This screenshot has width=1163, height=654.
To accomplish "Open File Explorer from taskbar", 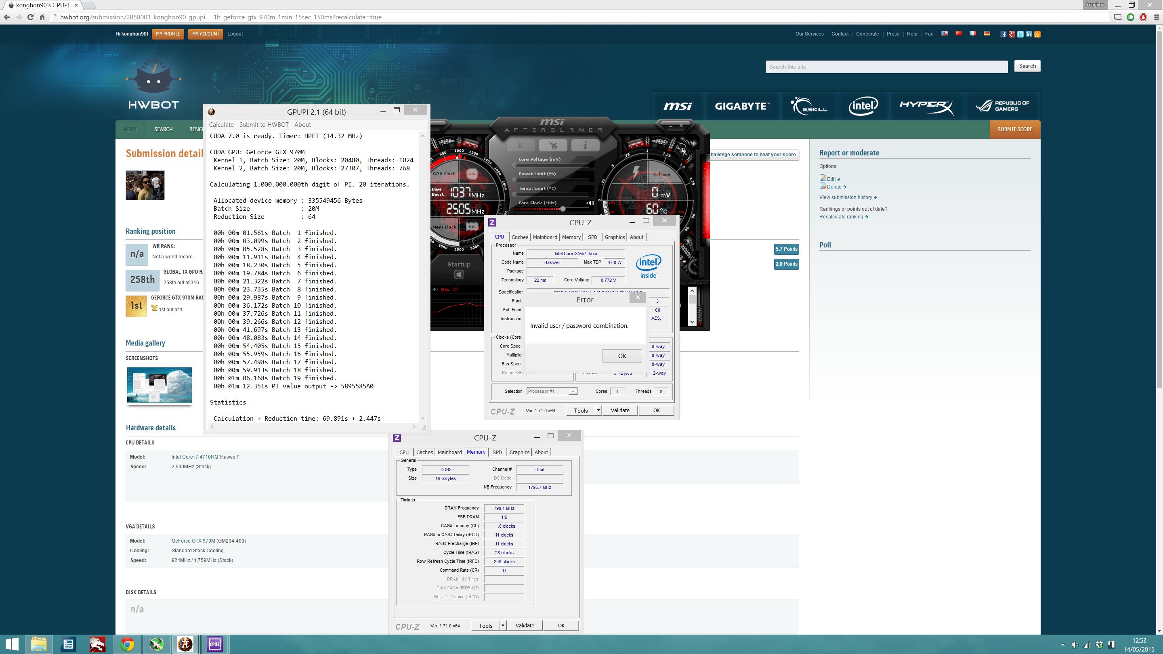I will [39, 644].
